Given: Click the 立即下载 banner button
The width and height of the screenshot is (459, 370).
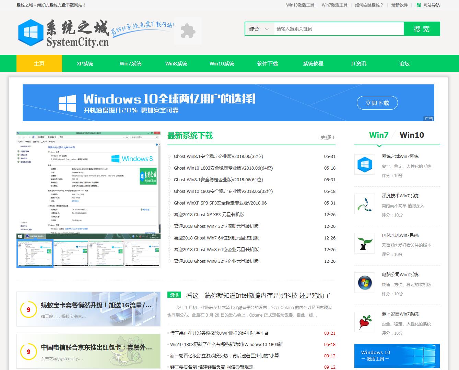Looking at the screenshot, I should click(x=377, y=103).
